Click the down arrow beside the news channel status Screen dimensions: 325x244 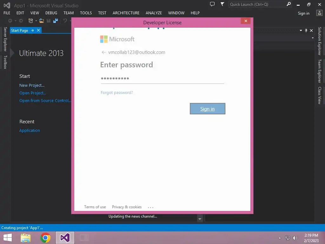tap(200, 219)
